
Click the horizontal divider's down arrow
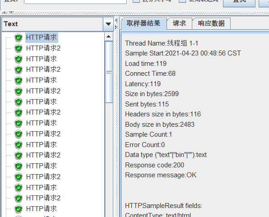(x=11, y=13)
